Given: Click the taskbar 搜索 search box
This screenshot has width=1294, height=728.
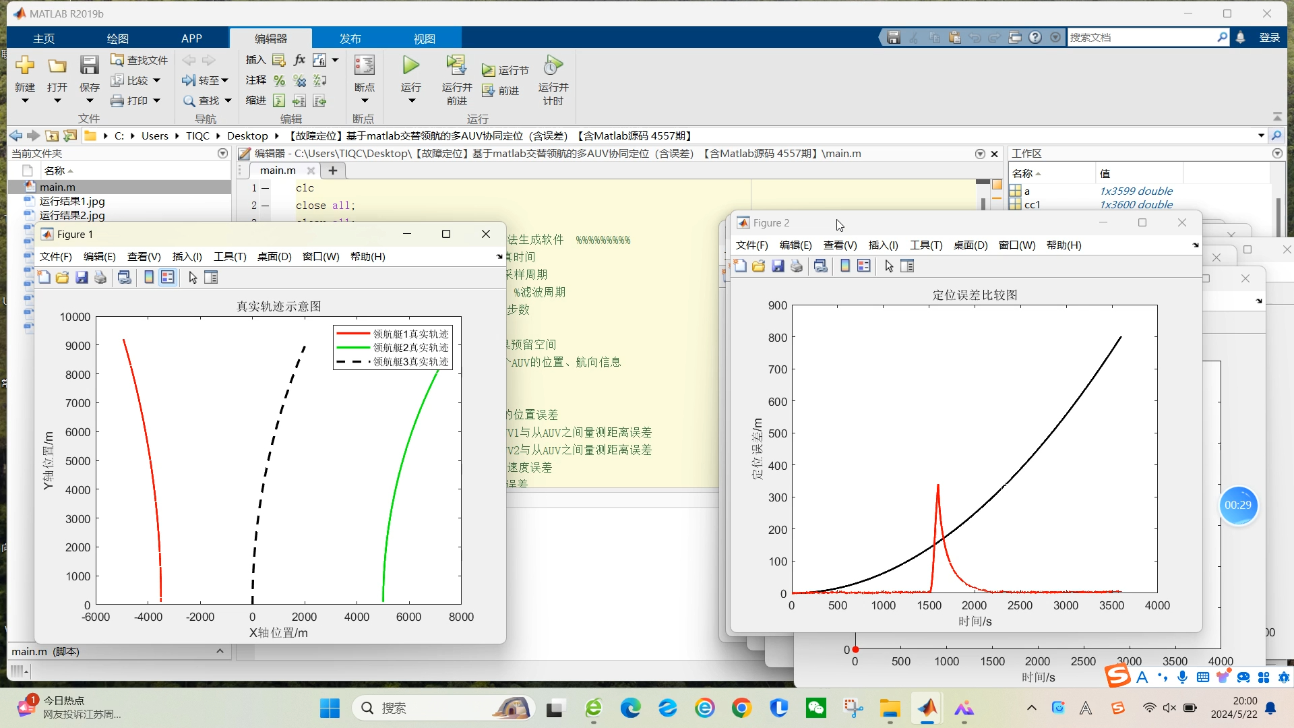Looking at the screenshot, I should click(x=443, y=708).
